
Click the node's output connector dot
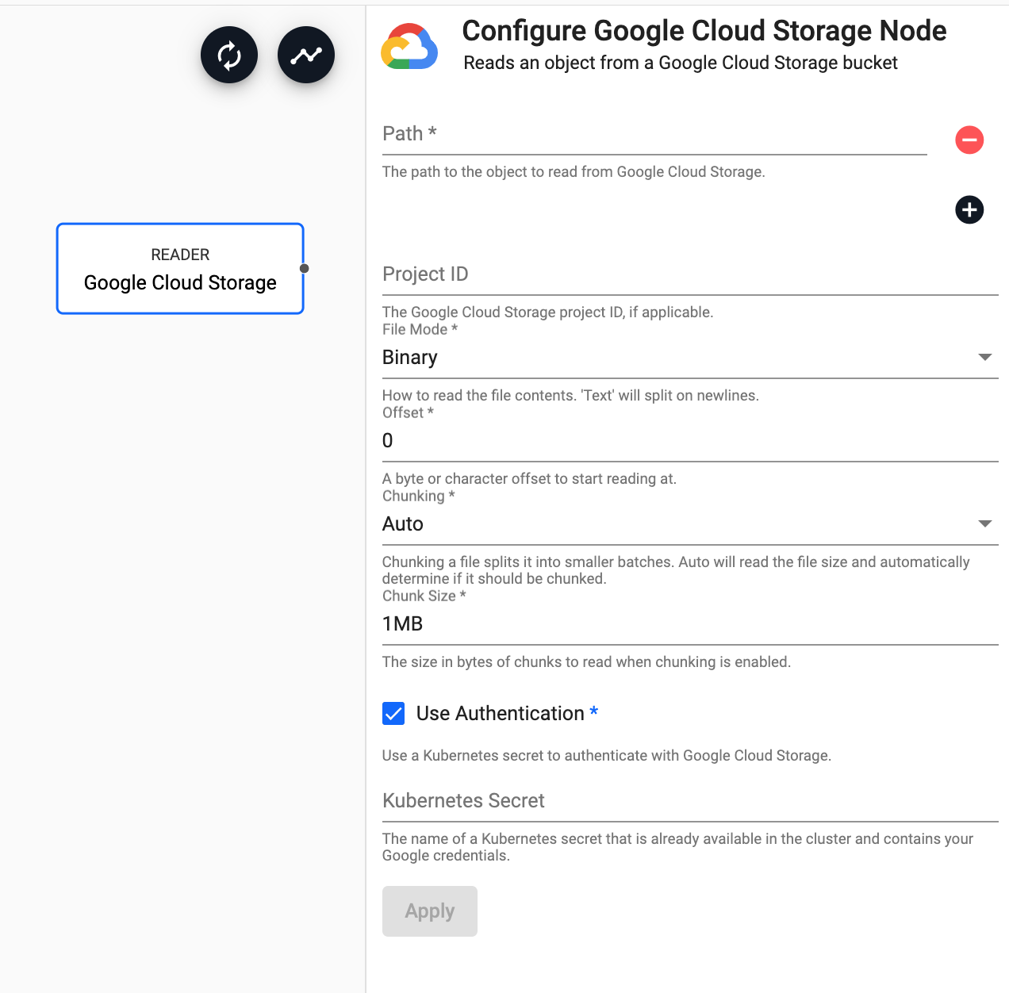tap(304, 268)
